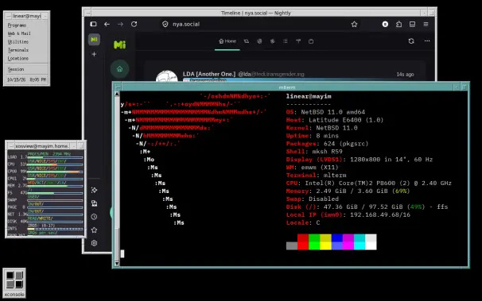Open the xosview window menu button
This screenshot has height=301, width=482.
click(x=11, y=146)
